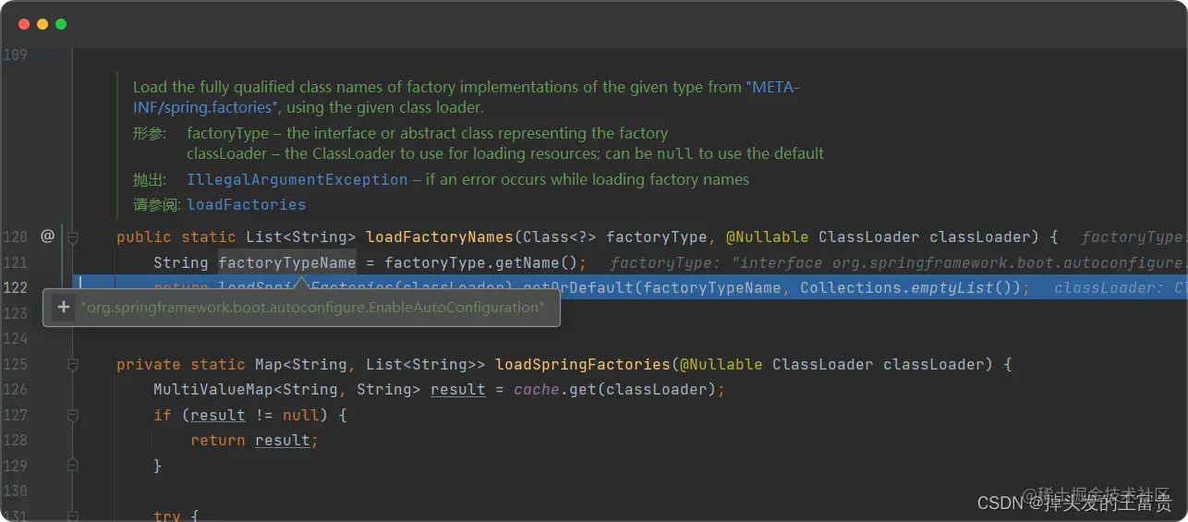Image resolution: width=1188 pixels, height=522 pixels.
Task: Click the green maximize window button
Action: point(61,24)
